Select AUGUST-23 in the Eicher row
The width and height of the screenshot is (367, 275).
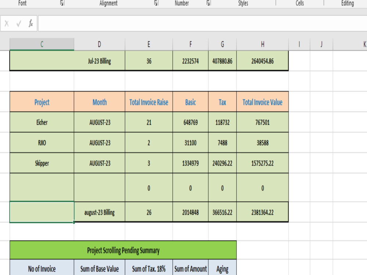coord(99,122)
